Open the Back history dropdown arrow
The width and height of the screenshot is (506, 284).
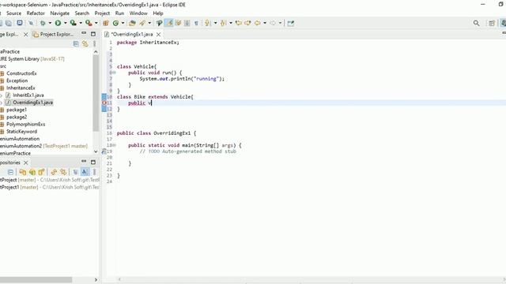tap(265, 23)
